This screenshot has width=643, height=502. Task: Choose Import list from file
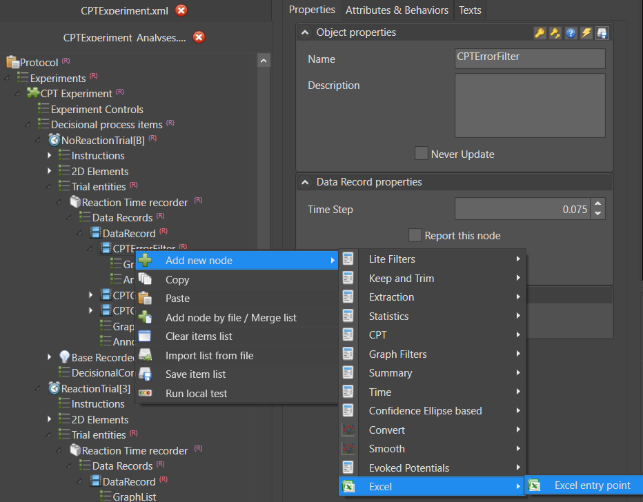click(x=209, y=356)
